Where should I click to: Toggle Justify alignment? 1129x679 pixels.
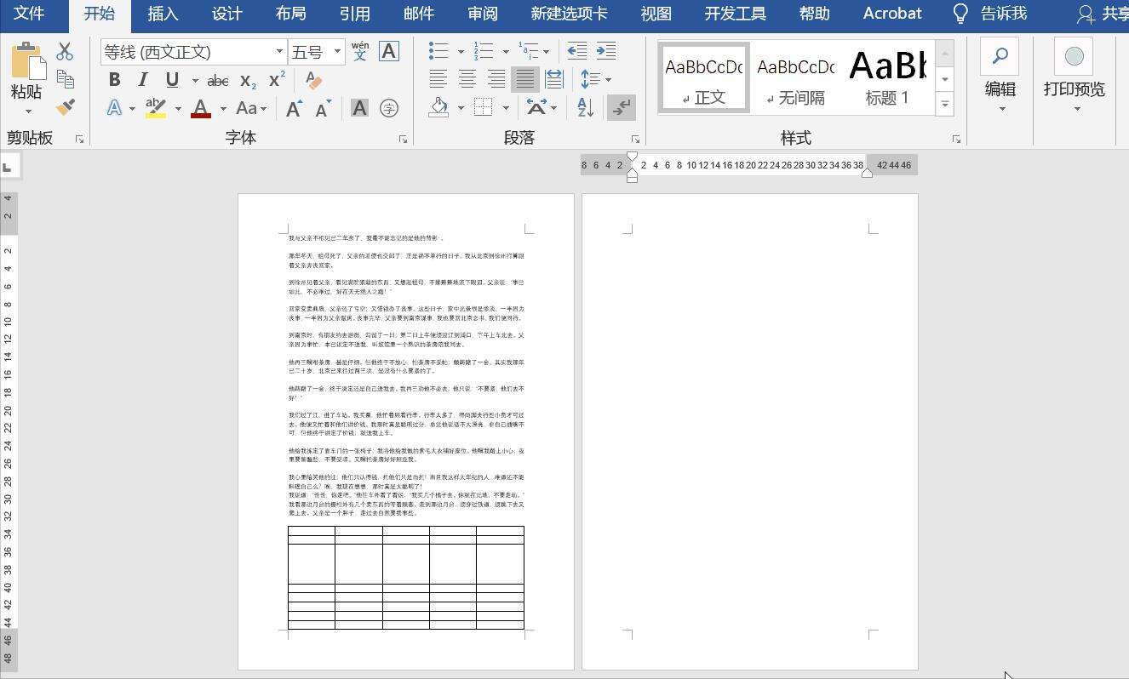coord(524,79)
